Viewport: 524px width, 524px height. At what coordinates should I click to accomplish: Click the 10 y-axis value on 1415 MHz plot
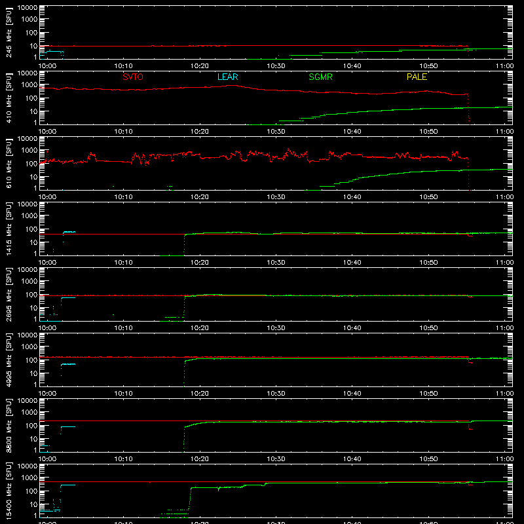(x=33, y=242)
